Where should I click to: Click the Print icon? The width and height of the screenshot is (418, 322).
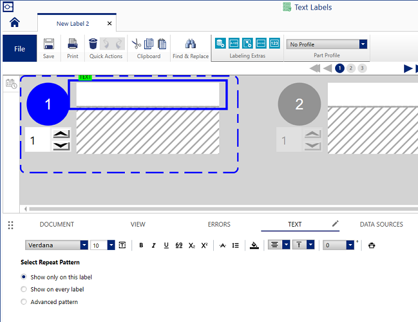click(x=73, y=44)
